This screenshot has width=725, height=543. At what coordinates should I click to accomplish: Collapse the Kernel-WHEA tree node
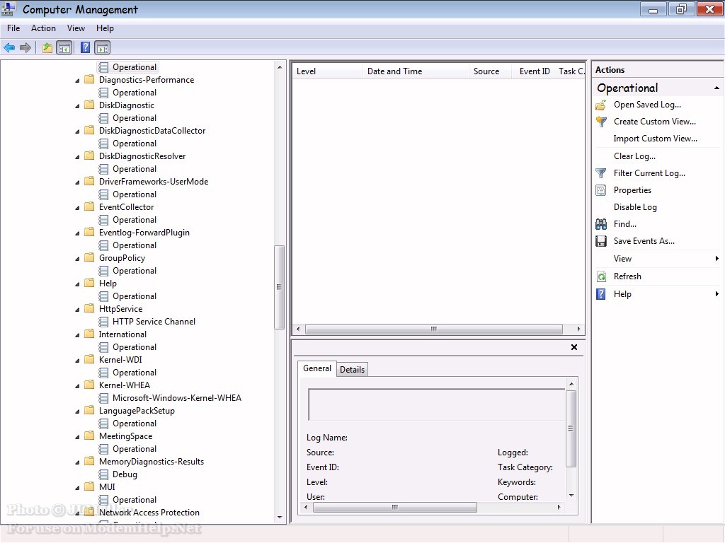[x=77, y=386]
